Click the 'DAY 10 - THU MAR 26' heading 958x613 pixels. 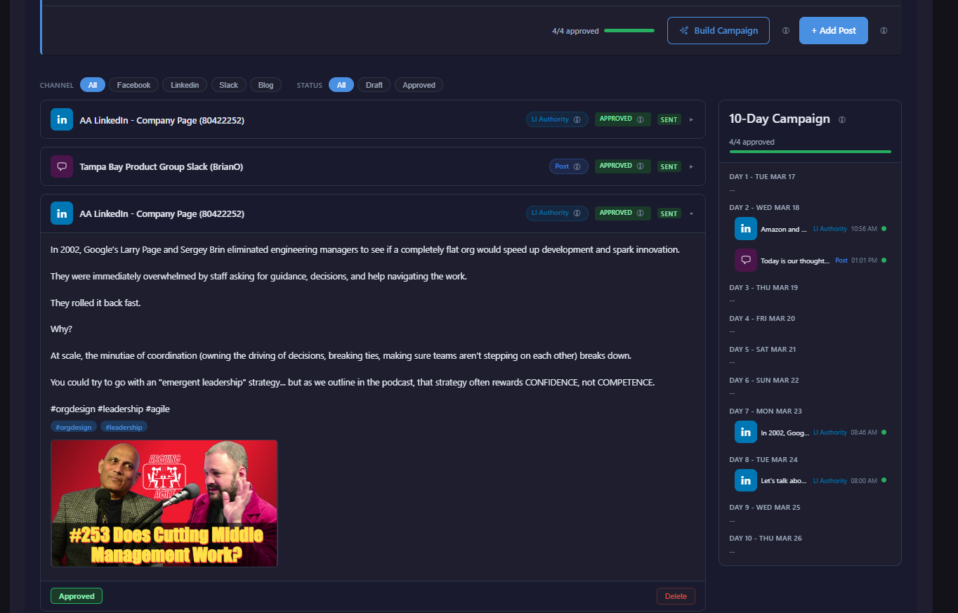click(766, 539)
